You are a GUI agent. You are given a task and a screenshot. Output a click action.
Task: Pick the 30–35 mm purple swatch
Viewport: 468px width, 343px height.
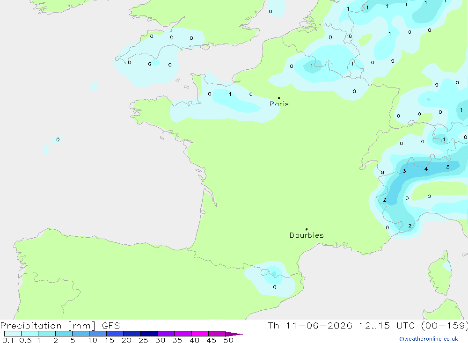pos(166,334)
